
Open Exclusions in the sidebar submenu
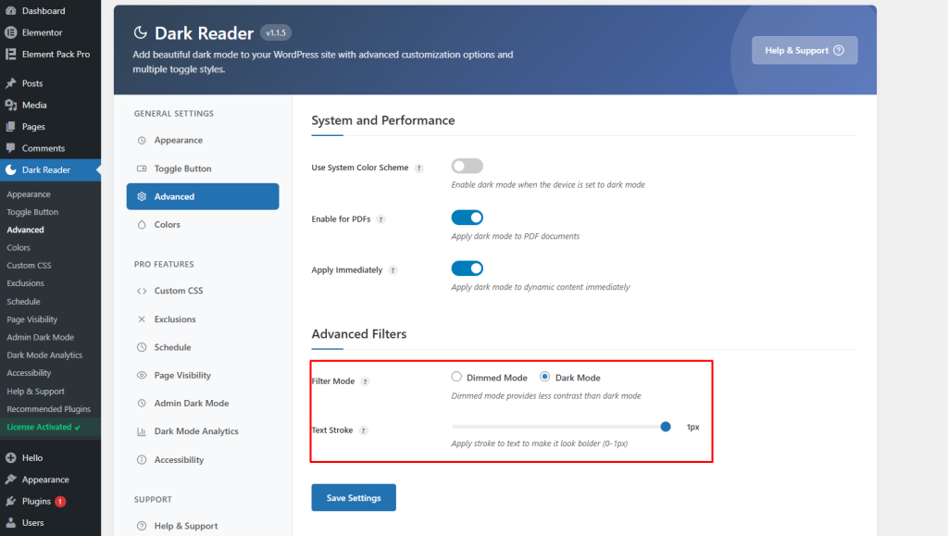coord(25,282)
